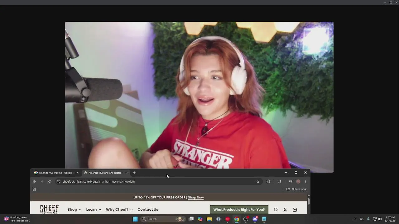Click the webcam video preview
The width and height of the screenshot is (399, 224).
pos(199,95)
